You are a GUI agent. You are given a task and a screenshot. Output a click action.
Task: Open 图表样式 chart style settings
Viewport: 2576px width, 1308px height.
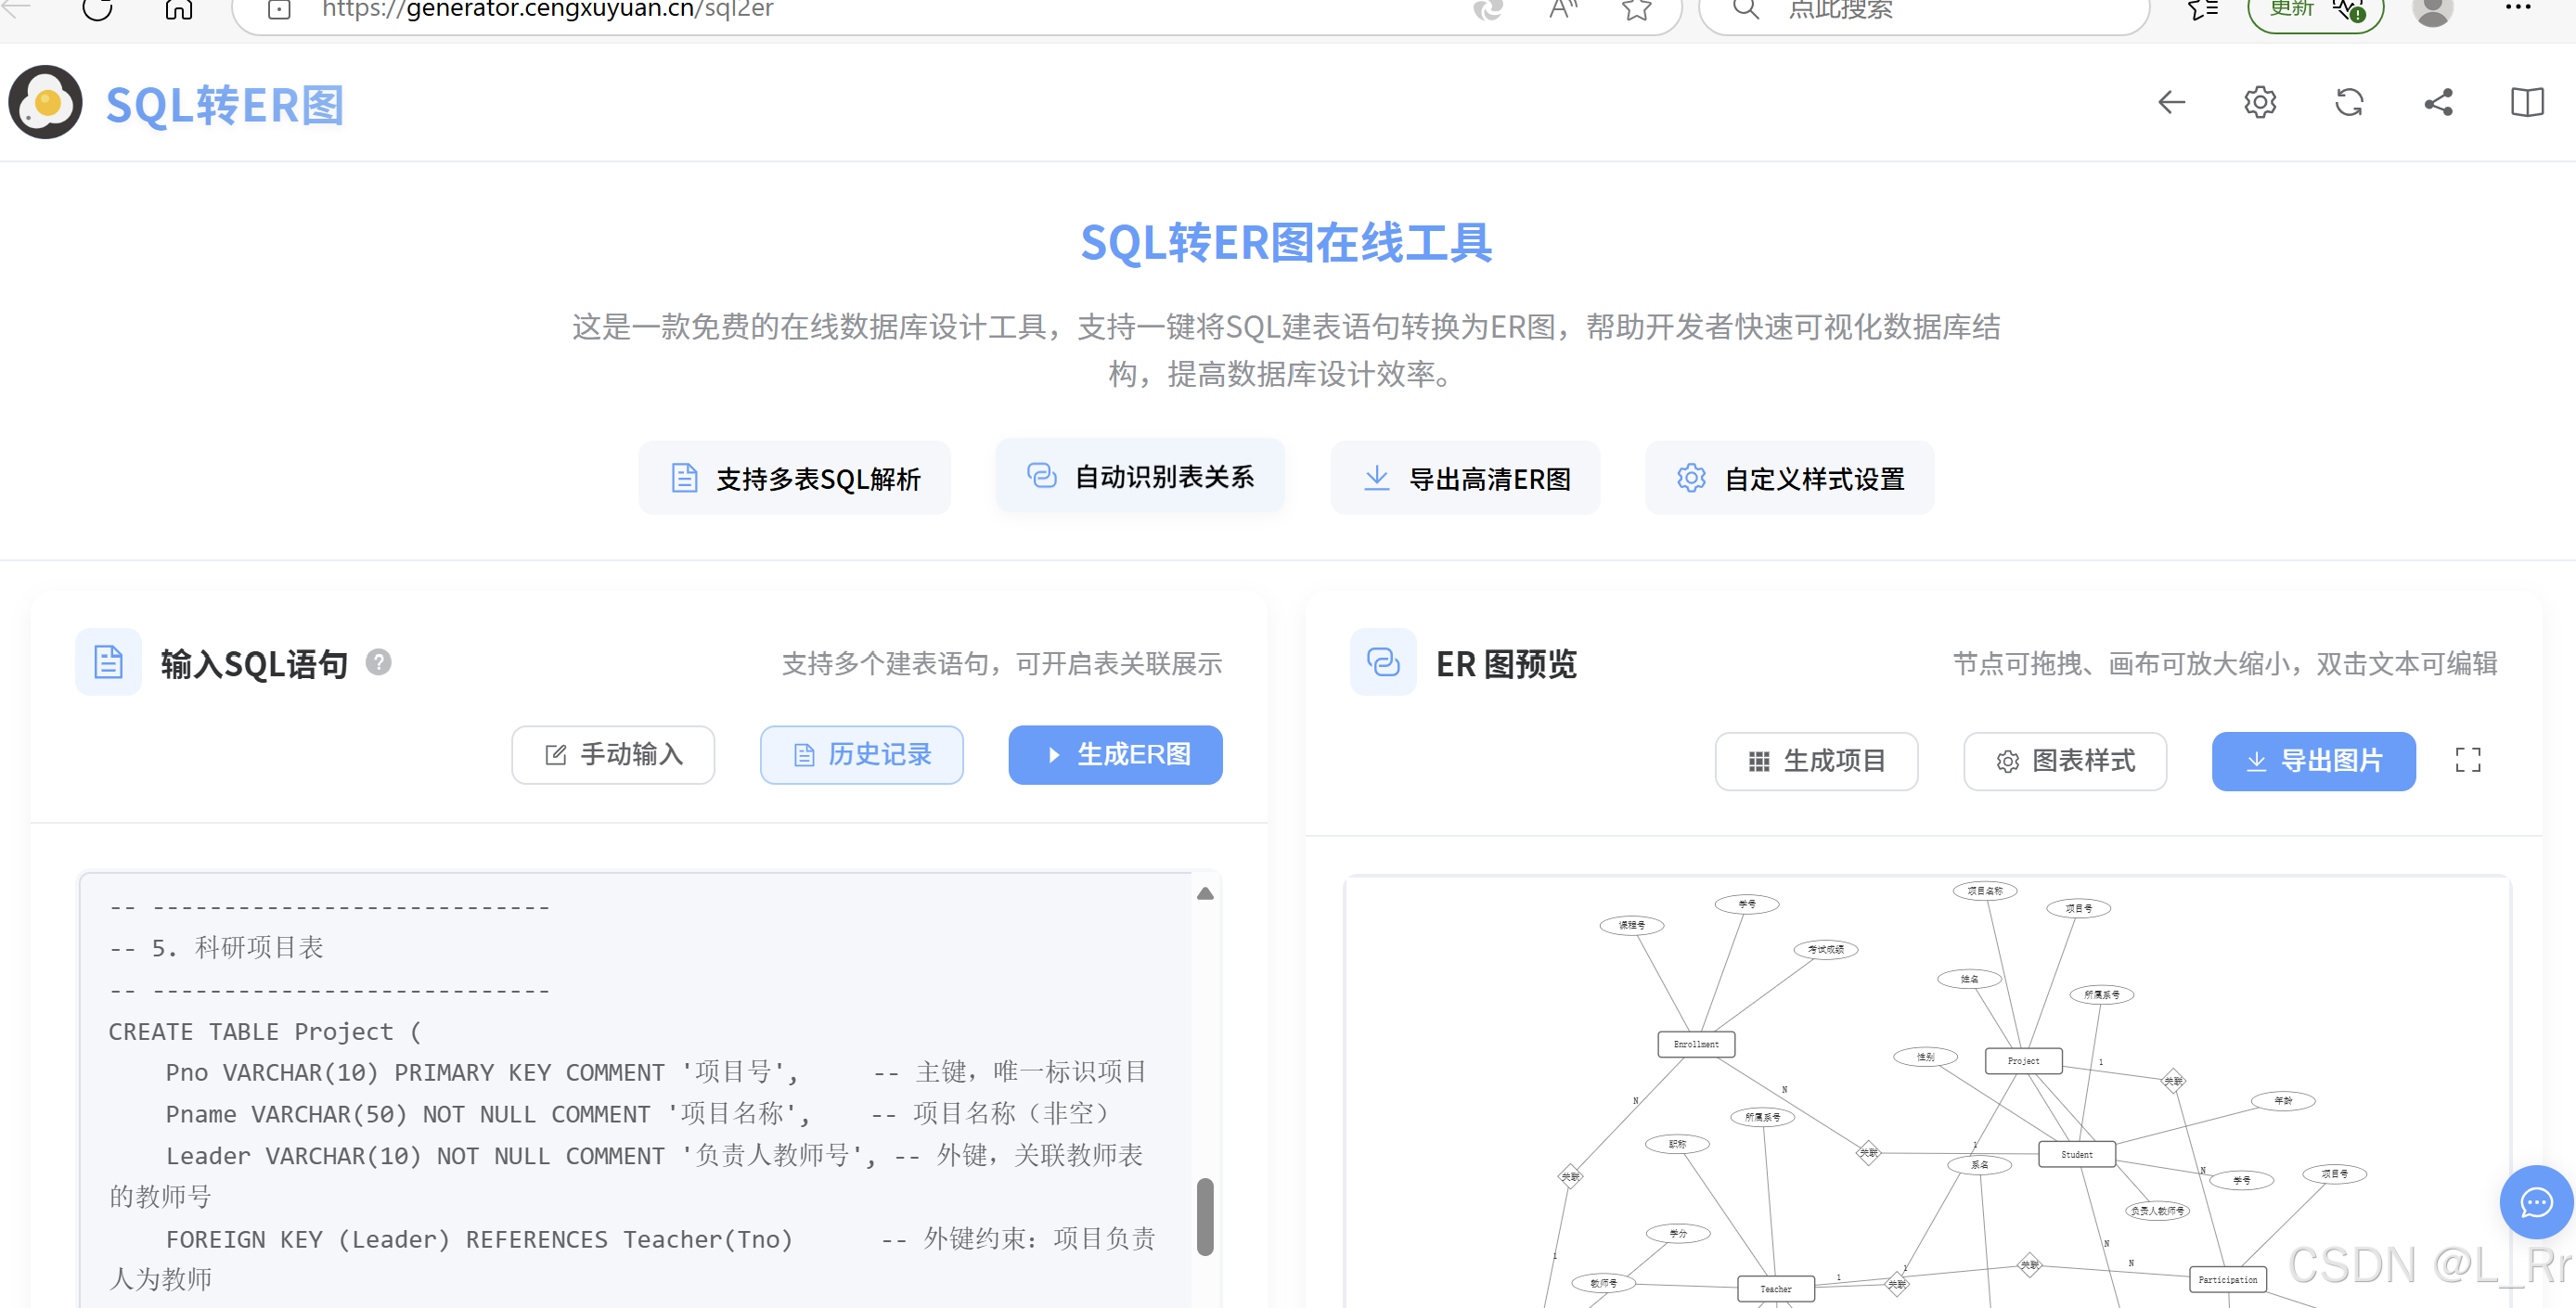(x=2065, y=761)
